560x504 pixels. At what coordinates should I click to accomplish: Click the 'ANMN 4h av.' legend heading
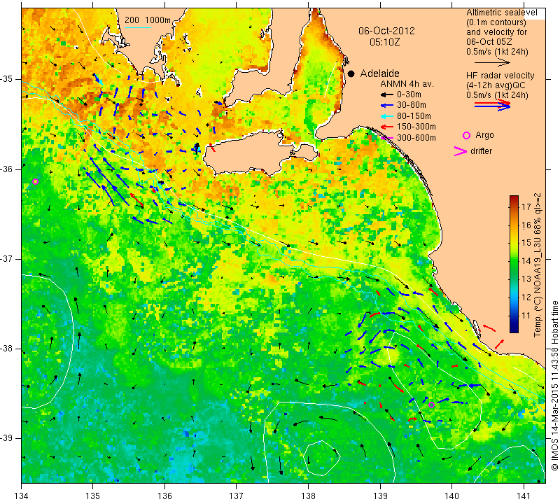point(407,84)
